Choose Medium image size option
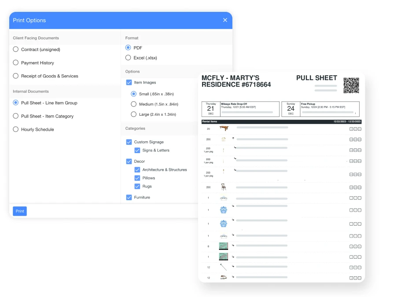397x297 pixels. click(134, 104)
